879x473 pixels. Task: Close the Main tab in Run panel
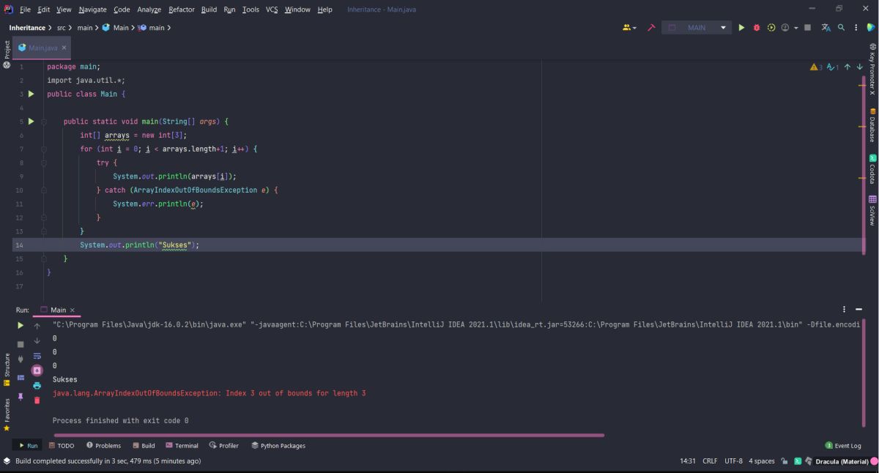72,310
